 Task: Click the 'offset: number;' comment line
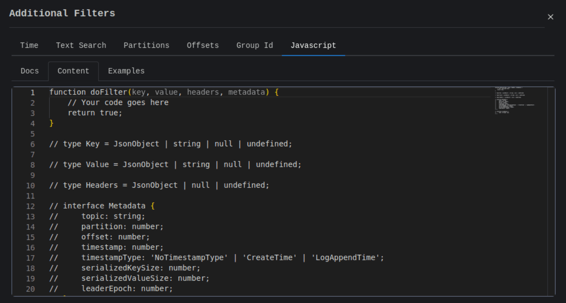point(99,237)
